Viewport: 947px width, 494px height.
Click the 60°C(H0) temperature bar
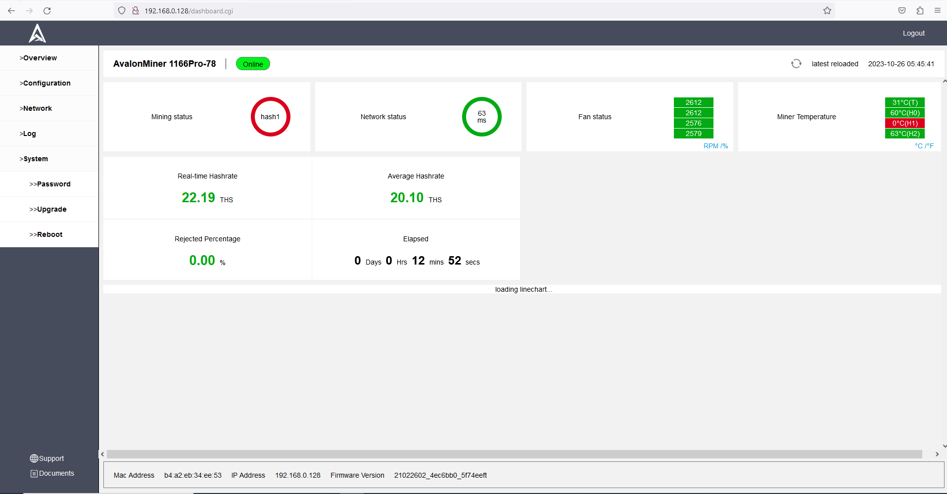click(905, 113)
